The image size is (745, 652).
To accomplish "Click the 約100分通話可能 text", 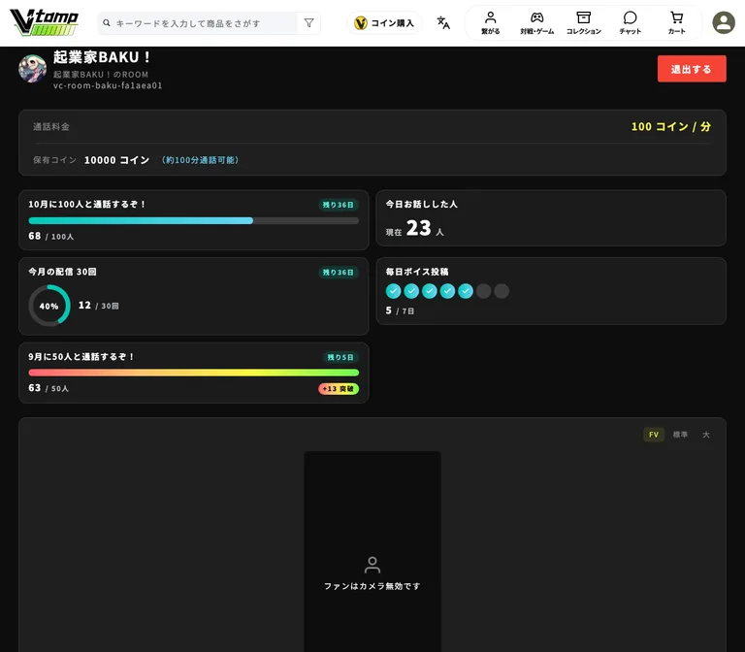I will (200, 160).
